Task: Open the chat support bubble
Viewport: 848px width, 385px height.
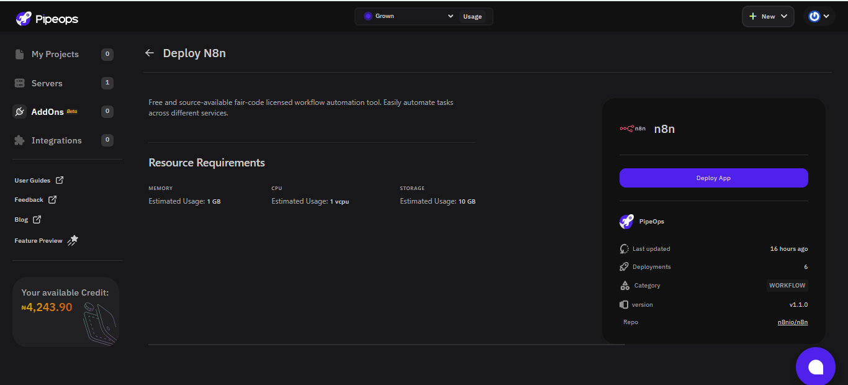Action: [816, 368]
